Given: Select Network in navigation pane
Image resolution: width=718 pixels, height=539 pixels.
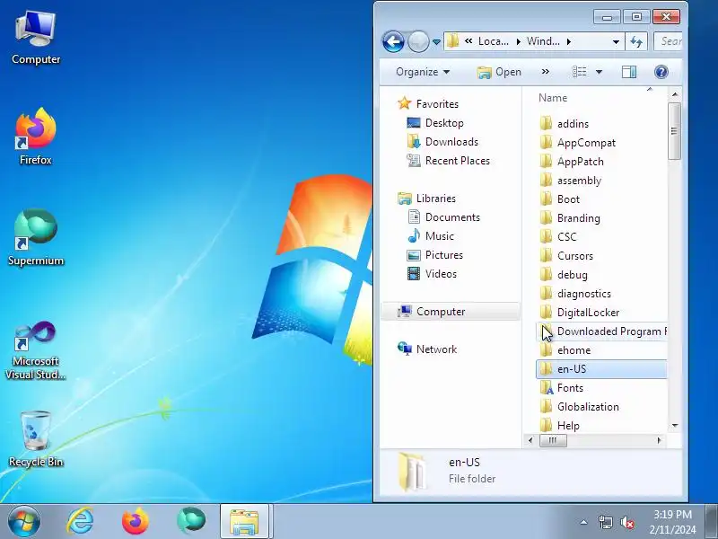Looking at the screenshot, I should tap(436, 349).
